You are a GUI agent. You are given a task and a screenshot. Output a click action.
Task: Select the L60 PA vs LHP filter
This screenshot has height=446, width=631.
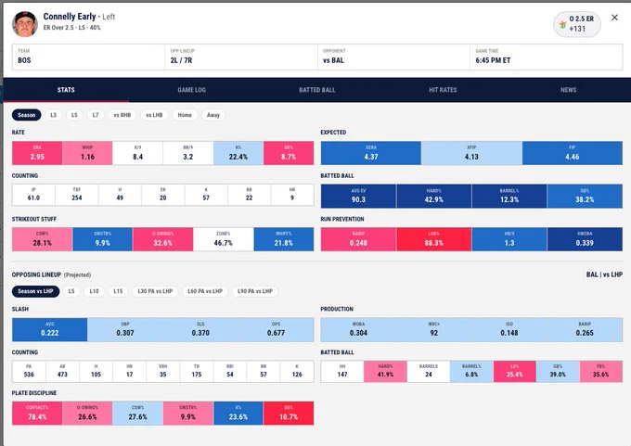click(205, 291)
